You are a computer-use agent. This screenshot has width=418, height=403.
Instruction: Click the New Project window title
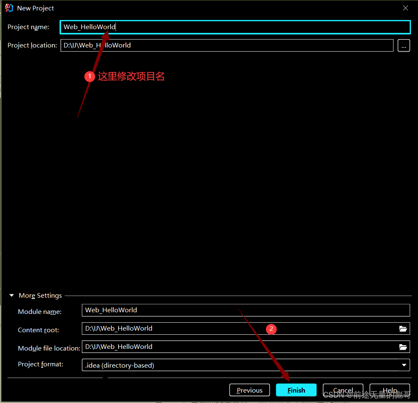tap(35, 8)
